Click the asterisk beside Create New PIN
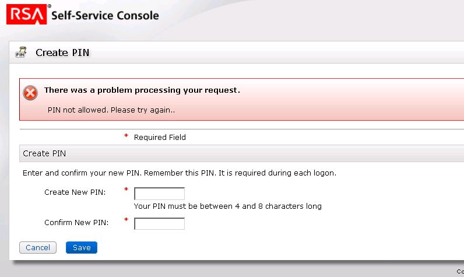This screenshot has width=464, height=277. (126, 191)
